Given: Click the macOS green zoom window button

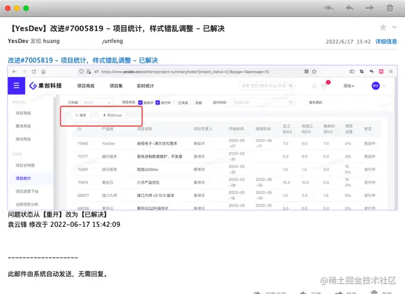Looking at the screenshot, I should [26, 8].
